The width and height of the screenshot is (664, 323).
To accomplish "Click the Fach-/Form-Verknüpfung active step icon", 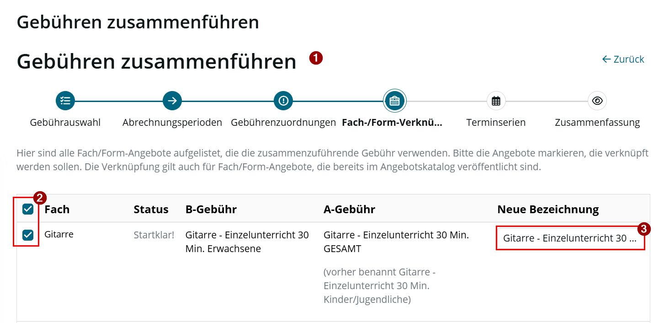I will click(x=394, y=101).
